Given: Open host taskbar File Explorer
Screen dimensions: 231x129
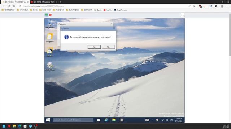Looking at the screenshot, I should (14, 126).
